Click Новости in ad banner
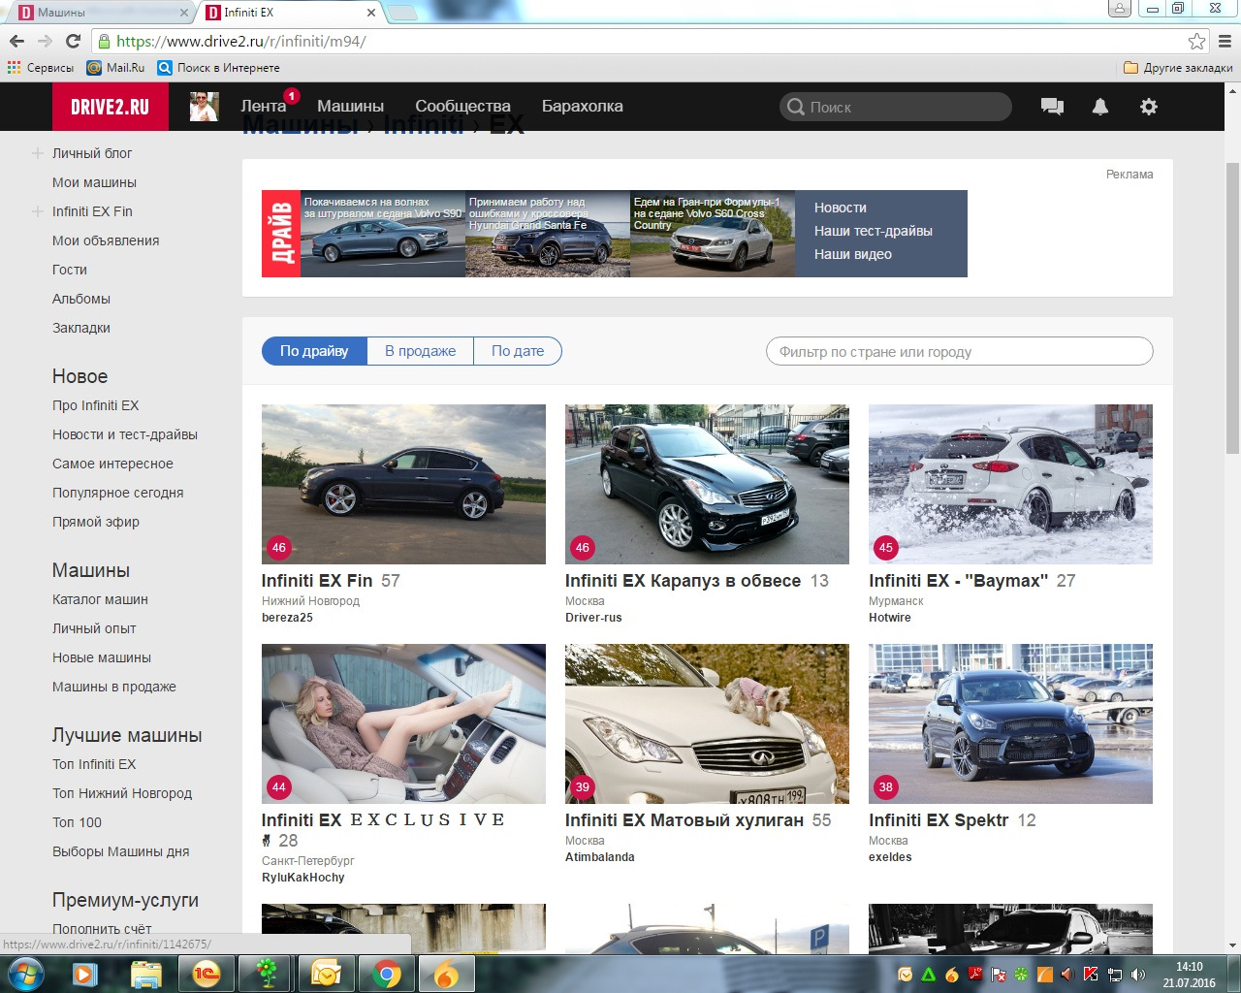Image resolution: width=1241 pixels, height=993 pixels. pos(840,208)
